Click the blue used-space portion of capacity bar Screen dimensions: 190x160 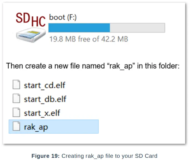tap(79, 28)
